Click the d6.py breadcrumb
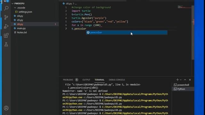Screen dimensions: 205x115 (69, 4)
